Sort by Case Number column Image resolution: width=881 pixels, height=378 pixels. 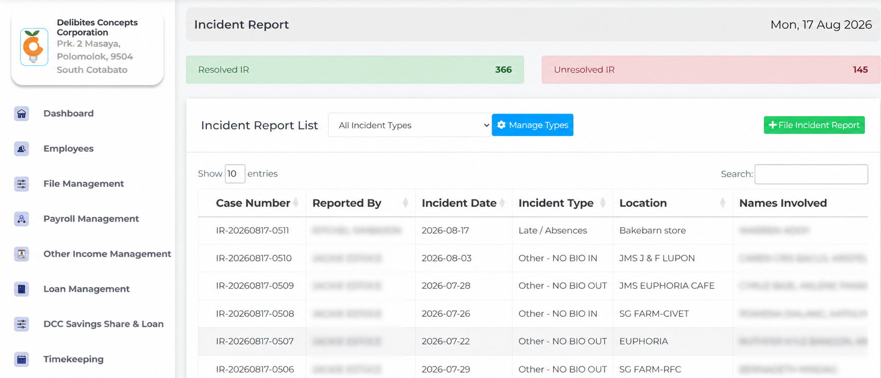tap(252, 203)
